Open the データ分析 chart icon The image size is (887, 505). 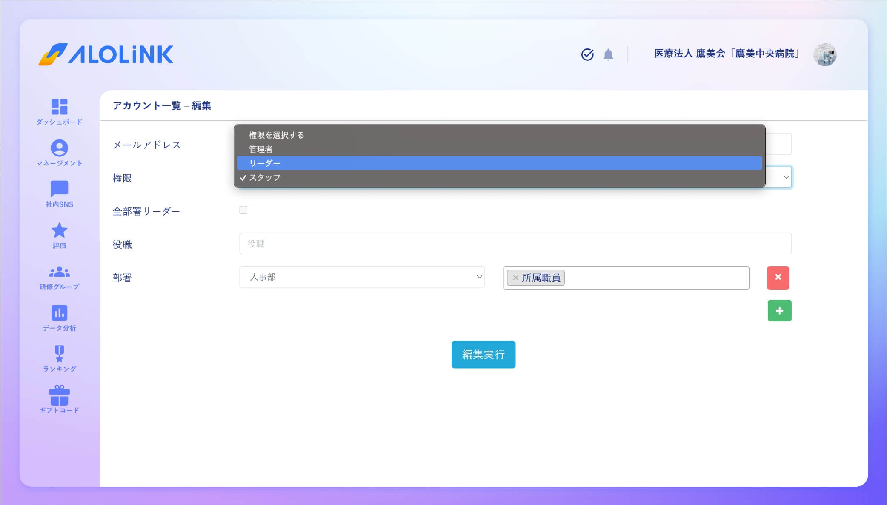coord(59,313)
